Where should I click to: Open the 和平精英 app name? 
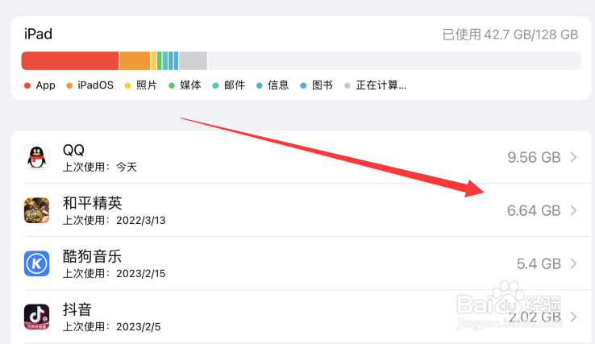[92, 203]
